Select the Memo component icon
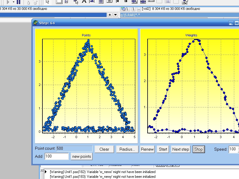 (101, 1)
